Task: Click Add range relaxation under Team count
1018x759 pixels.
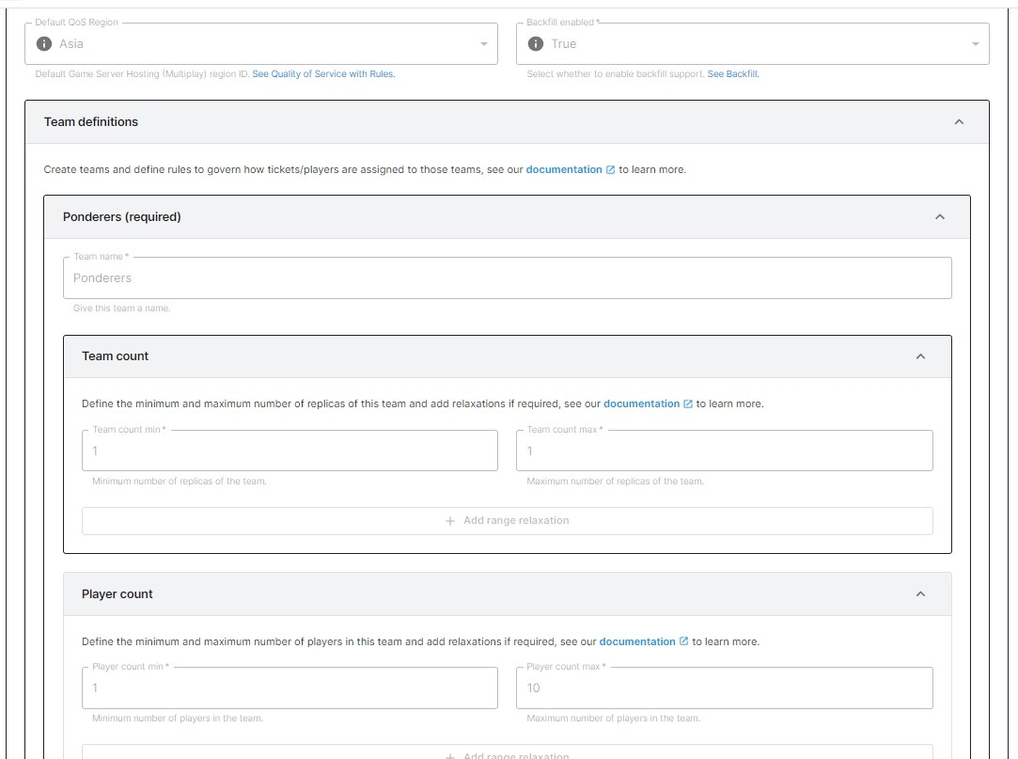Action: coord(507,520)
